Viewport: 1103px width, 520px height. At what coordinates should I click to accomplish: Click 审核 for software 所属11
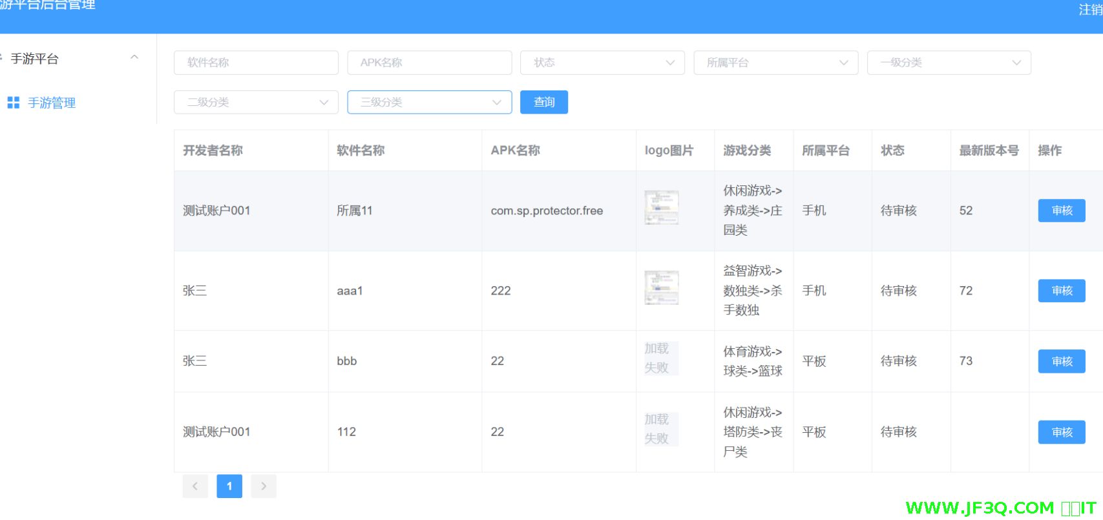point(1061,211)
